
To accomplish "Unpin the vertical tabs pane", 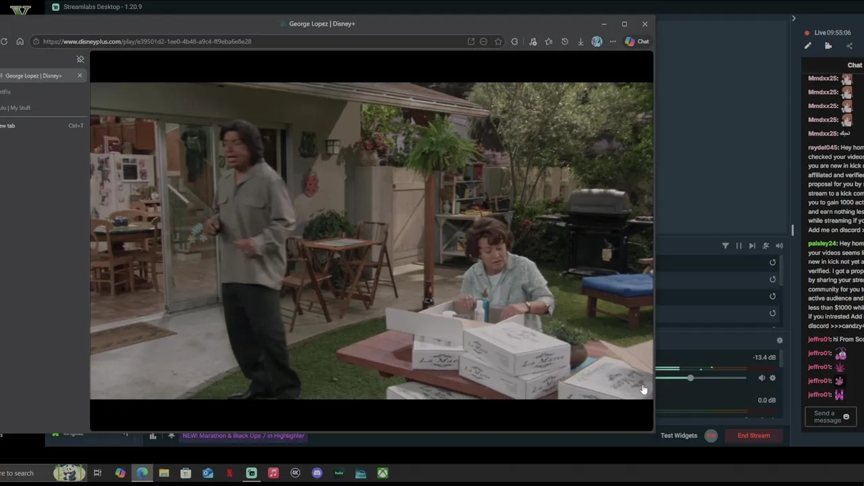I will point(80,59).
